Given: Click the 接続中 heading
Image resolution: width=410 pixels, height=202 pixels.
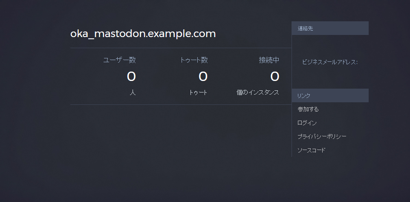Looking at the screenshot, I should [269, 60].
